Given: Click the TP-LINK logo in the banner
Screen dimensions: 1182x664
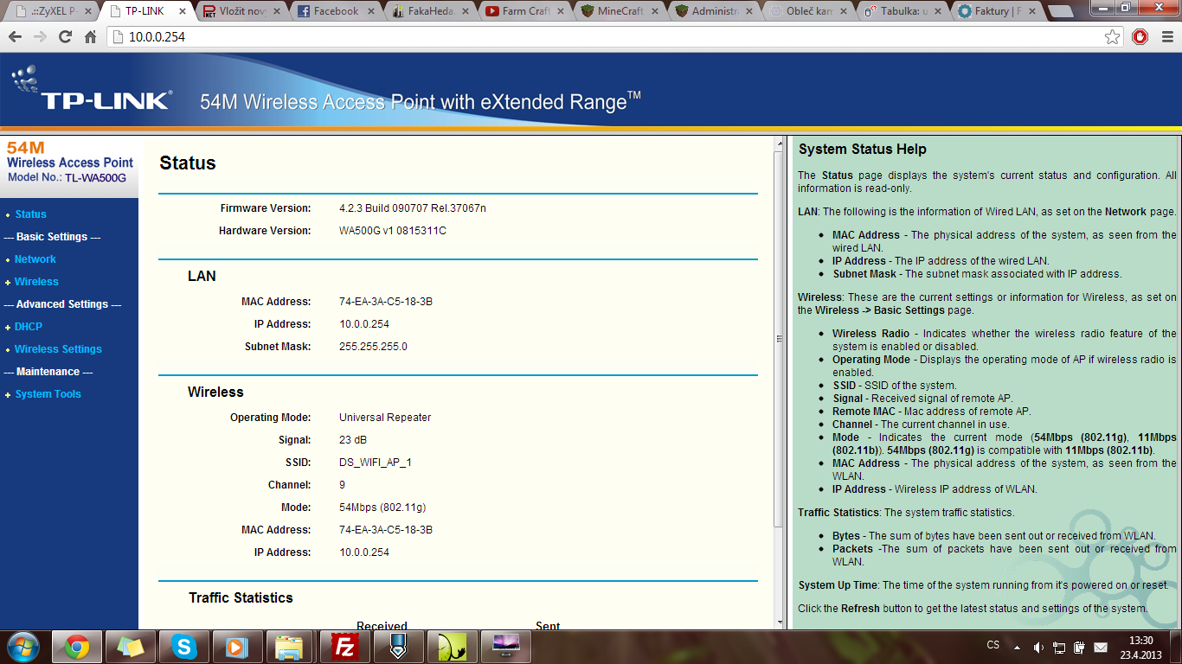Looking at the screenshot, I should [x=91, y=91].
